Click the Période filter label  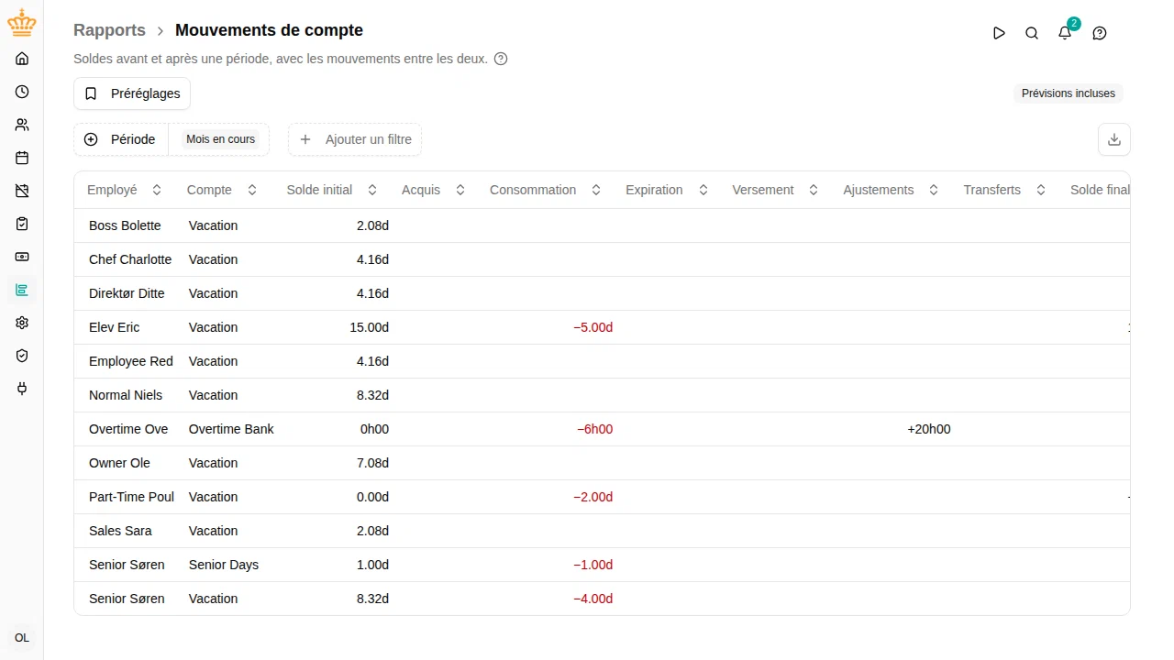click(133, 139)
